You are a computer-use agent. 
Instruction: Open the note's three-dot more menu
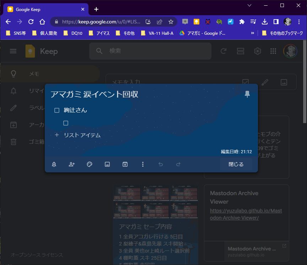[143, 164]
